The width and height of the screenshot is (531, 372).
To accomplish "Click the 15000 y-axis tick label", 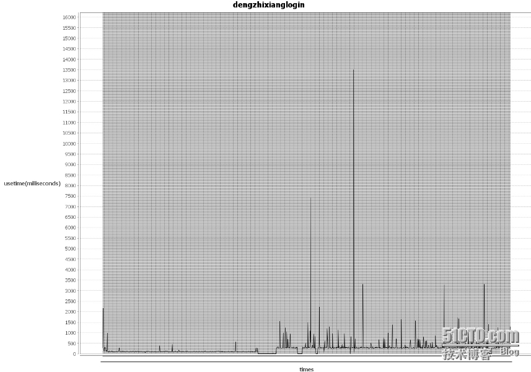I will tap(69, 38).
